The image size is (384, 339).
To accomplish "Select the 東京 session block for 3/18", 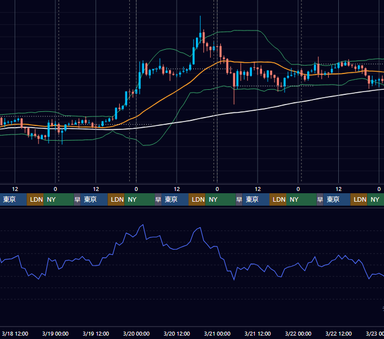I will point(13,199).
